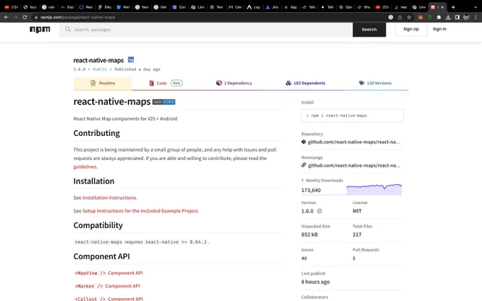Open the 130 Versions tab
Screen dimensions: 482x301
click(x=375, y=84)
